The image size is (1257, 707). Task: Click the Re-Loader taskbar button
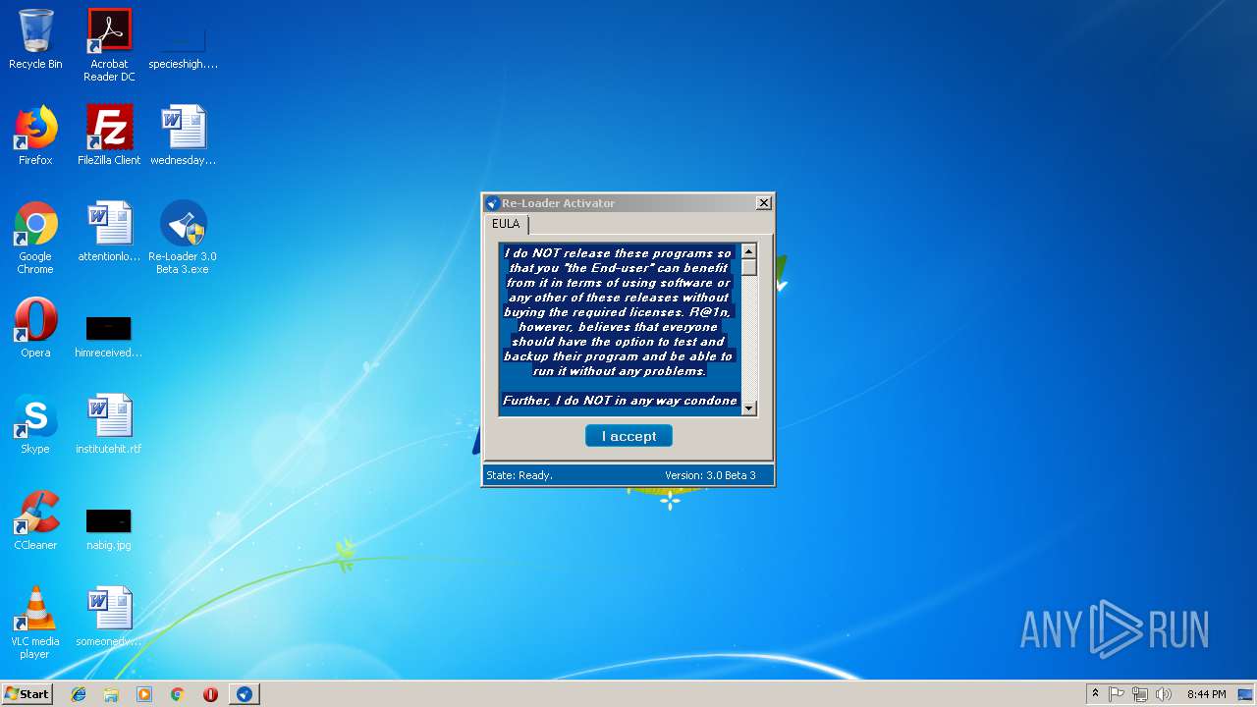[245, 694]
